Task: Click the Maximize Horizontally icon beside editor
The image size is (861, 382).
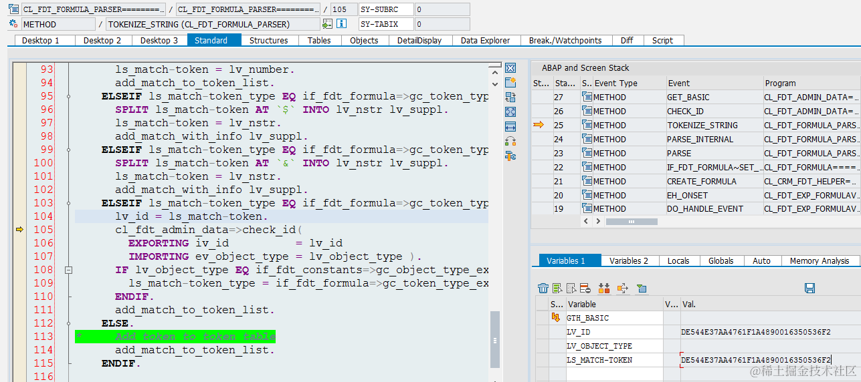Action: coord(510,127)
